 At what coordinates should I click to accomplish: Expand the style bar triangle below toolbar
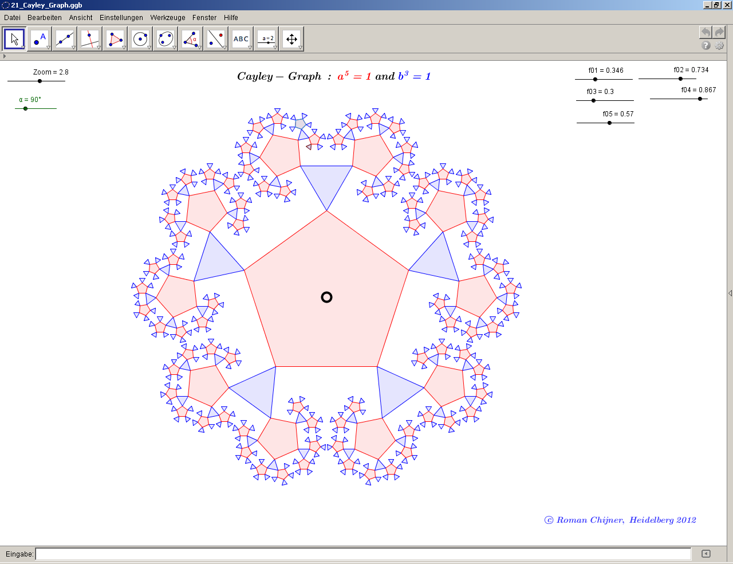pos(5,56)
